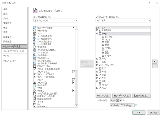Open クイック アクセス ツール バー page

(14, 51)
